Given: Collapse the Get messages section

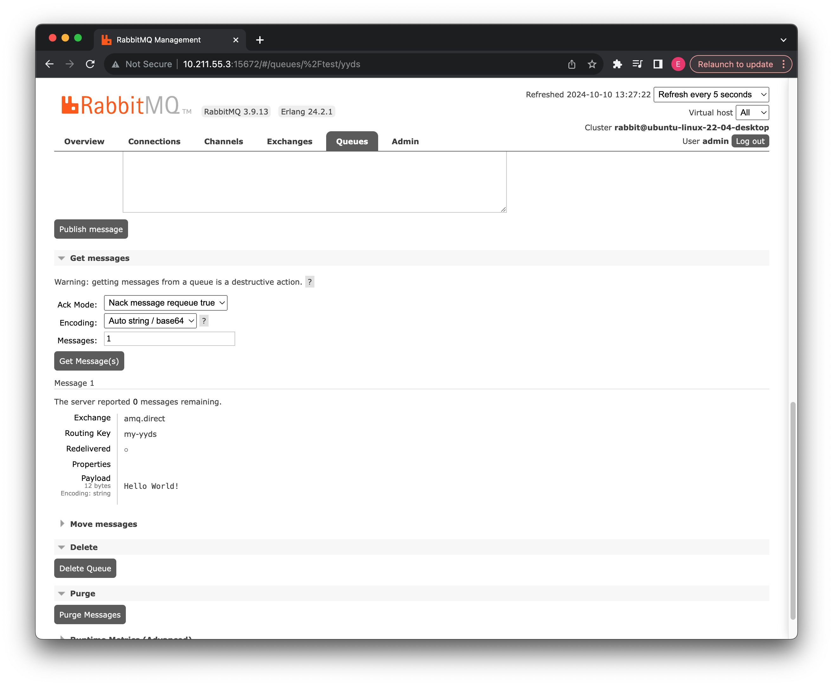Looking at the screenshot, I should (x=100, y=258).
